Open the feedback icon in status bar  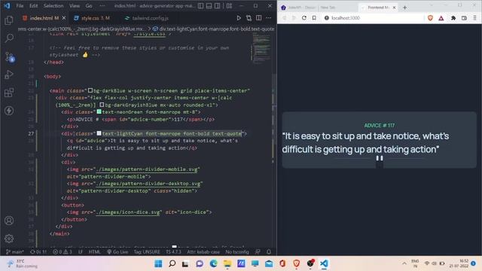click(258, 252)
